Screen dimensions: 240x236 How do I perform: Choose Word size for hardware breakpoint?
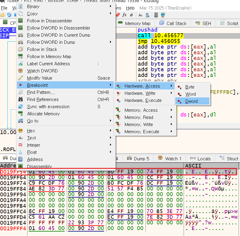(x=192, y=94)
